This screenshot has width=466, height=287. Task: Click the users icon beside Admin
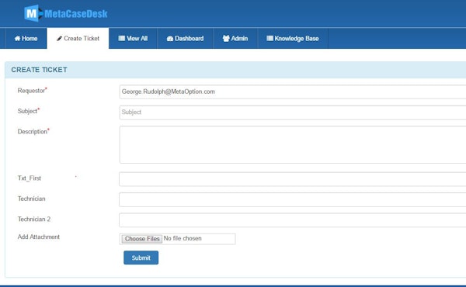pos(226,39)
